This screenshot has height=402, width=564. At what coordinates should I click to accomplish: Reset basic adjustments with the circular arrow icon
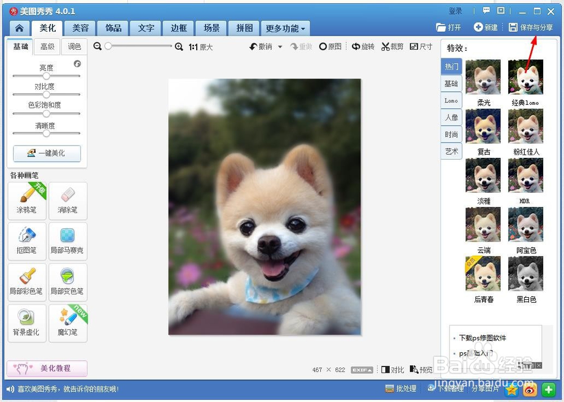coord(77,64)
